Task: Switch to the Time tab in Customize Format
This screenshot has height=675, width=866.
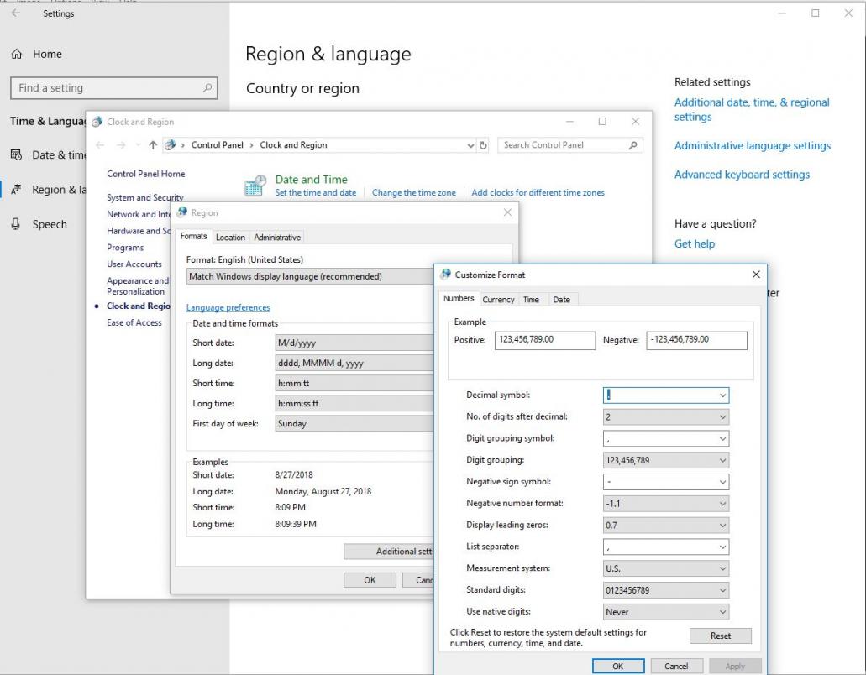Action: (531, 300)
